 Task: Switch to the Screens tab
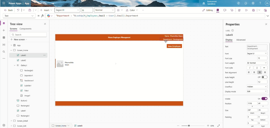(x=13, y=29)
